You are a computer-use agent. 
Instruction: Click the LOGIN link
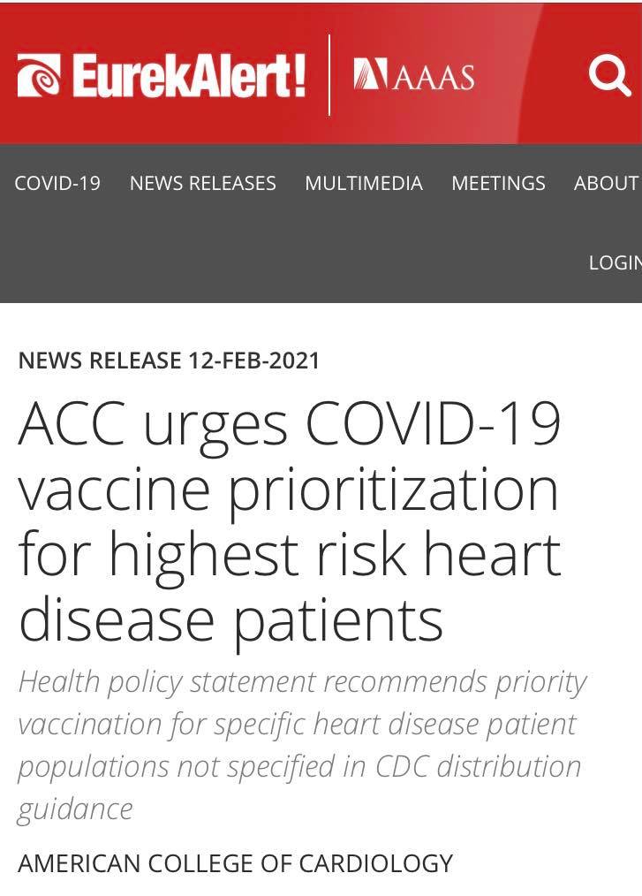pyautogui.click(x=615, y=262)
